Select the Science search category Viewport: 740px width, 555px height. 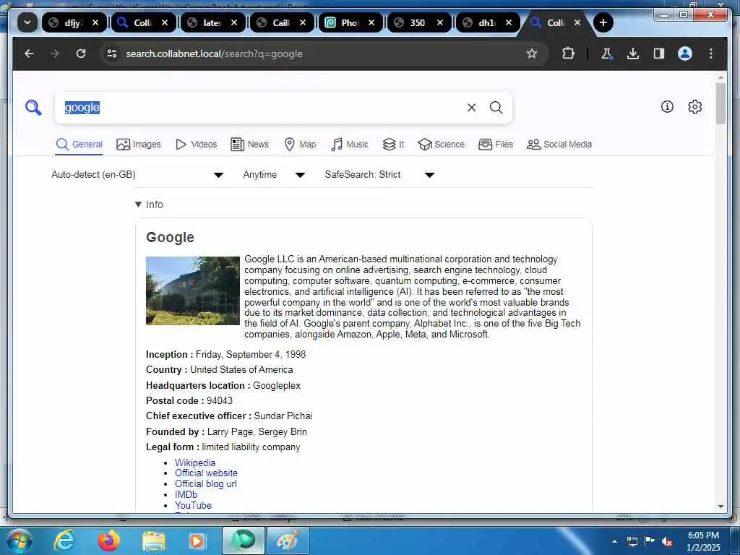442,145
